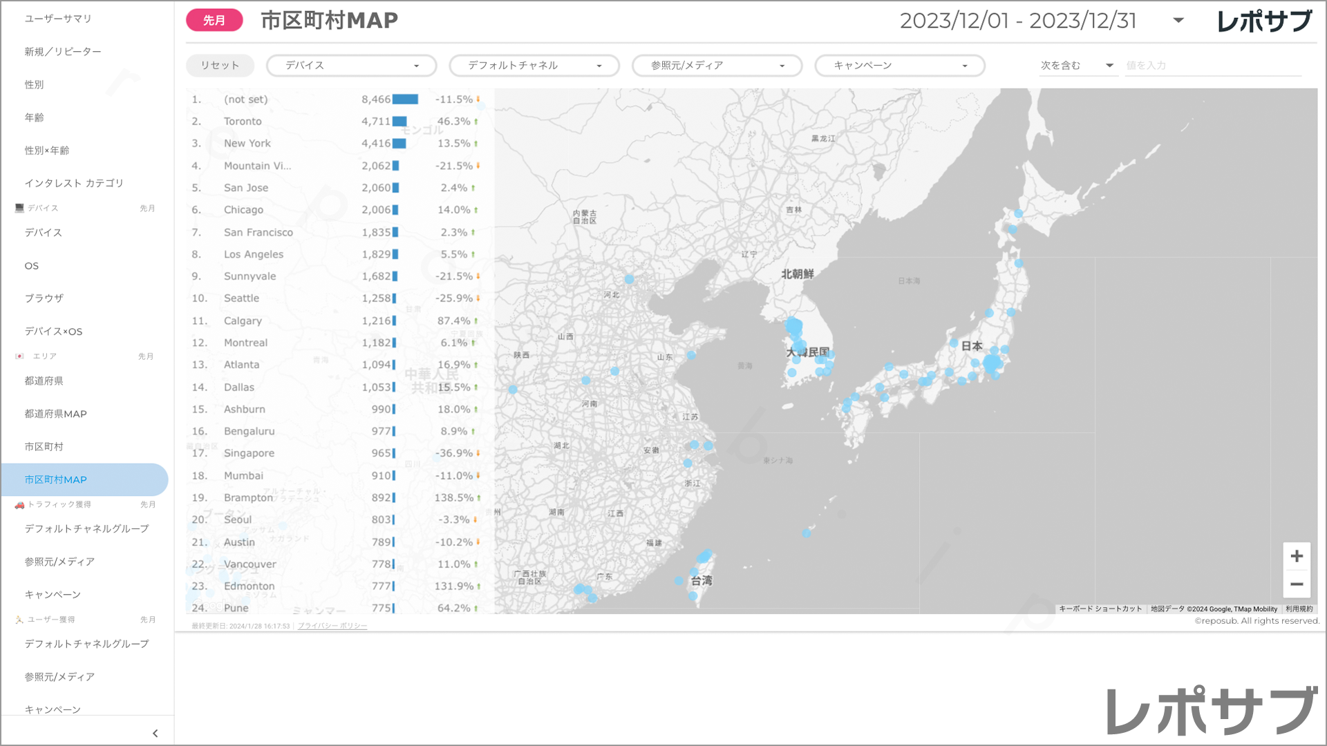Collapse the sidebar with the chevron arrow

click(155, 734)
